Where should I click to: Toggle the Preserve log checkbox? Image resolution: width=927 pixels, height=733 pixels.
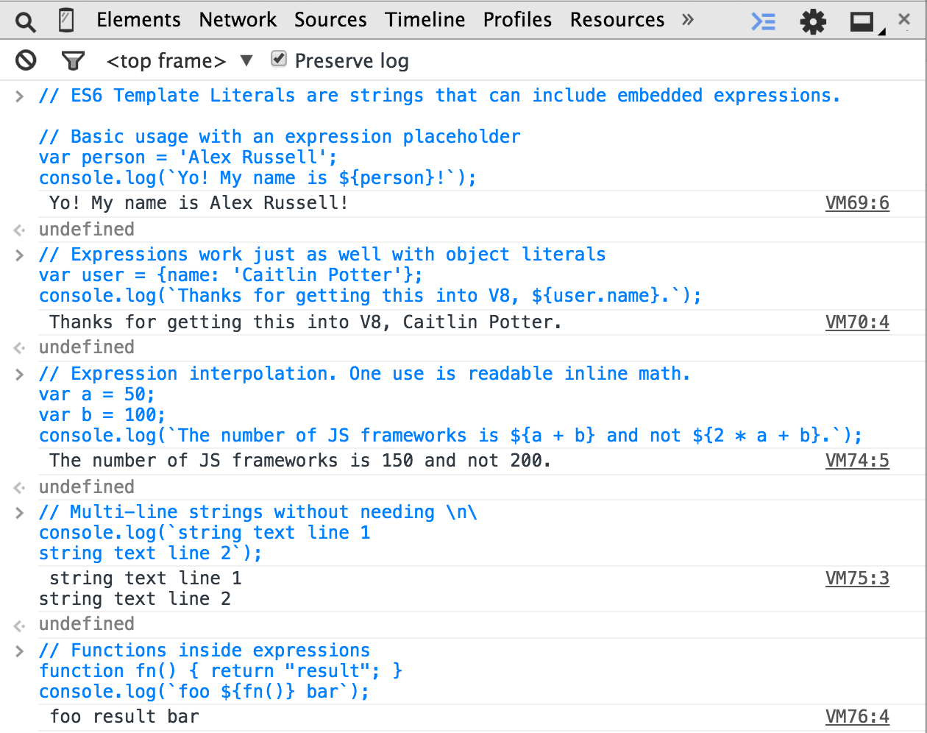tap(278, 59)
